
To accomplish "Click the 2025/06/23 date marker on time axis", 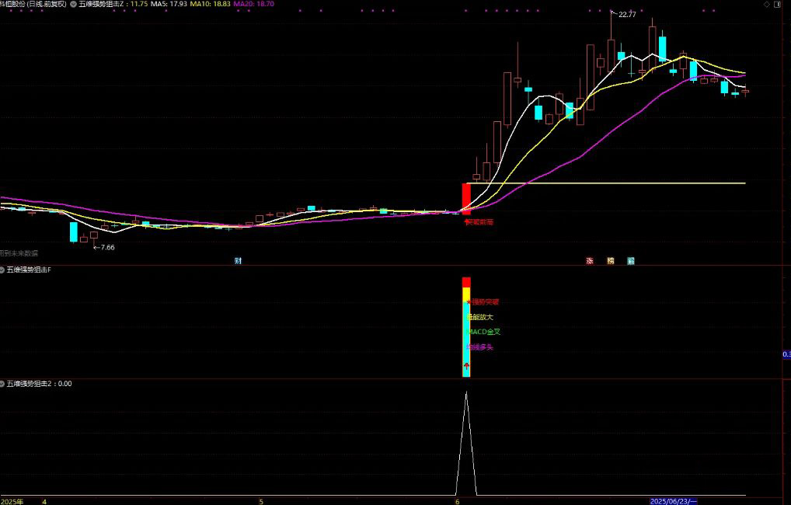I will pos(673,501).
